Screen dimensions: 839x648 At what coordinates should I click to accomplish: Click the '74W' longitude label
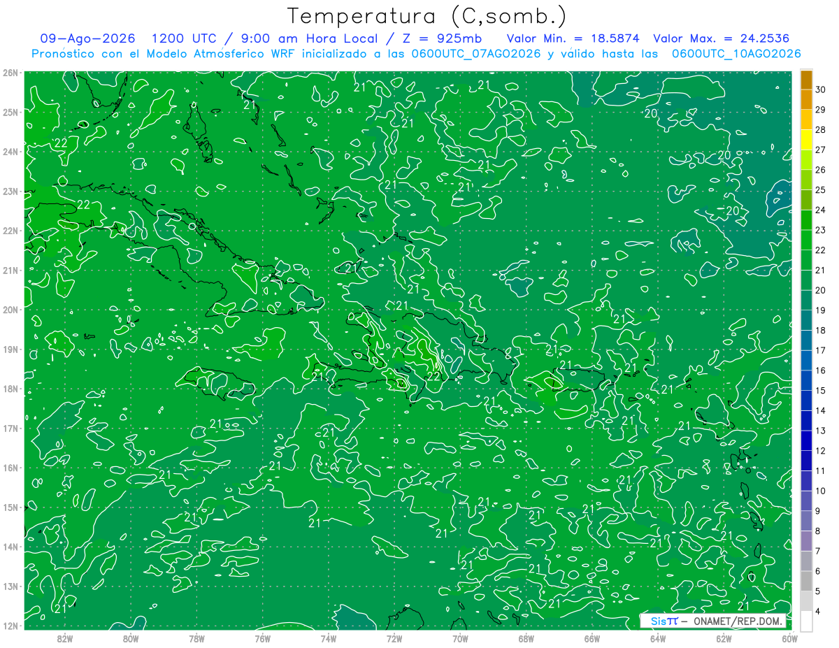[x=329, y=638]
